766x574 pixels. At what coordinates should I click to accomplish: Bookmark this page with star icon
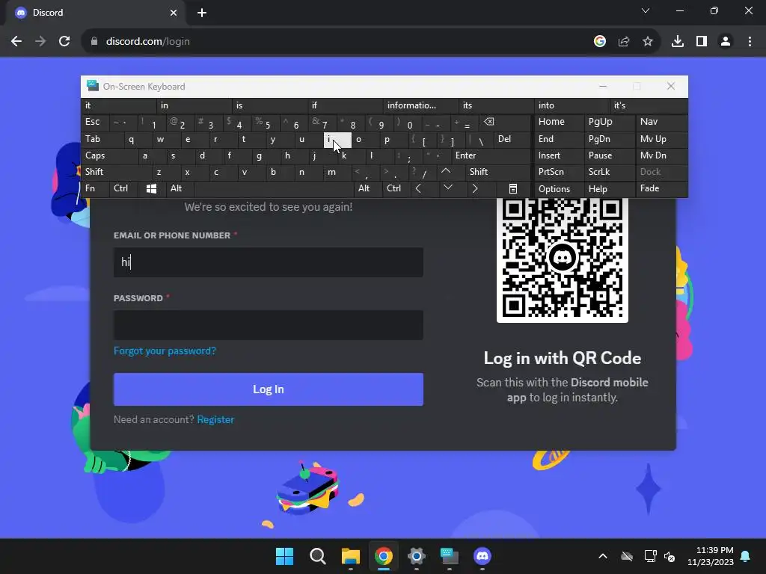(x=648, y=42)
